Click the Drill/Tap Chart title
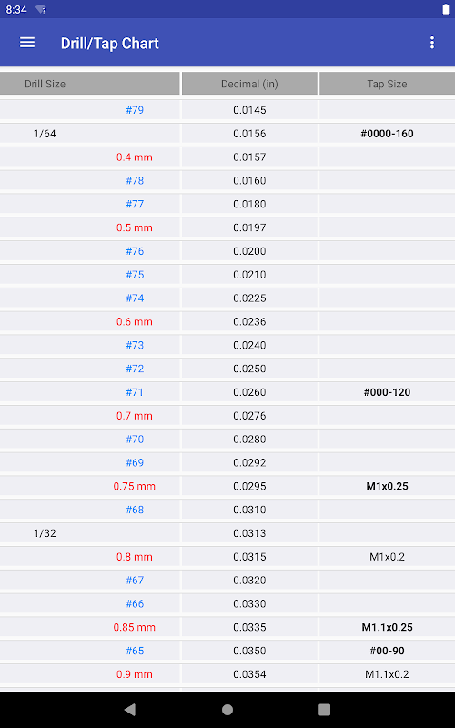Screen dimensions: 455x728 click(109, 43)
